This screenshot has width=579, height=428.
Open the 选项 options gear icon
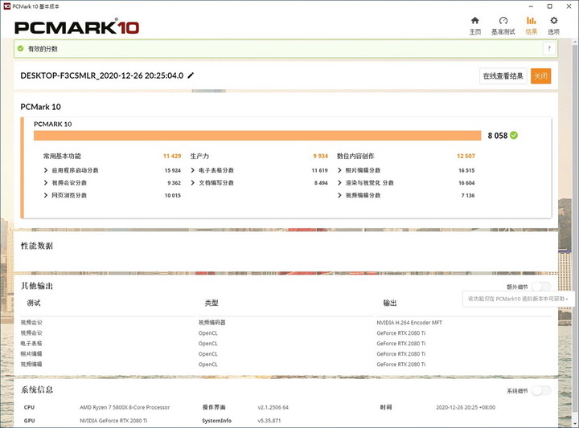click(553, 20)
